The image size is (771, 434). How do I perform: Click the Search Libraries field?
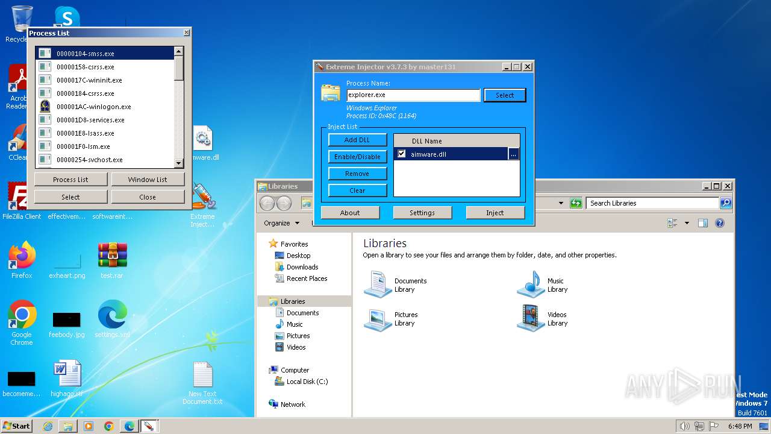point(652,203)
